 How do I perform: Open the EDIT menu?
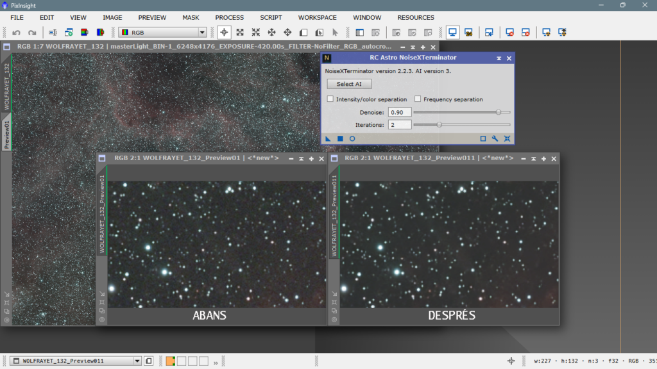click(x=46, y=17)
